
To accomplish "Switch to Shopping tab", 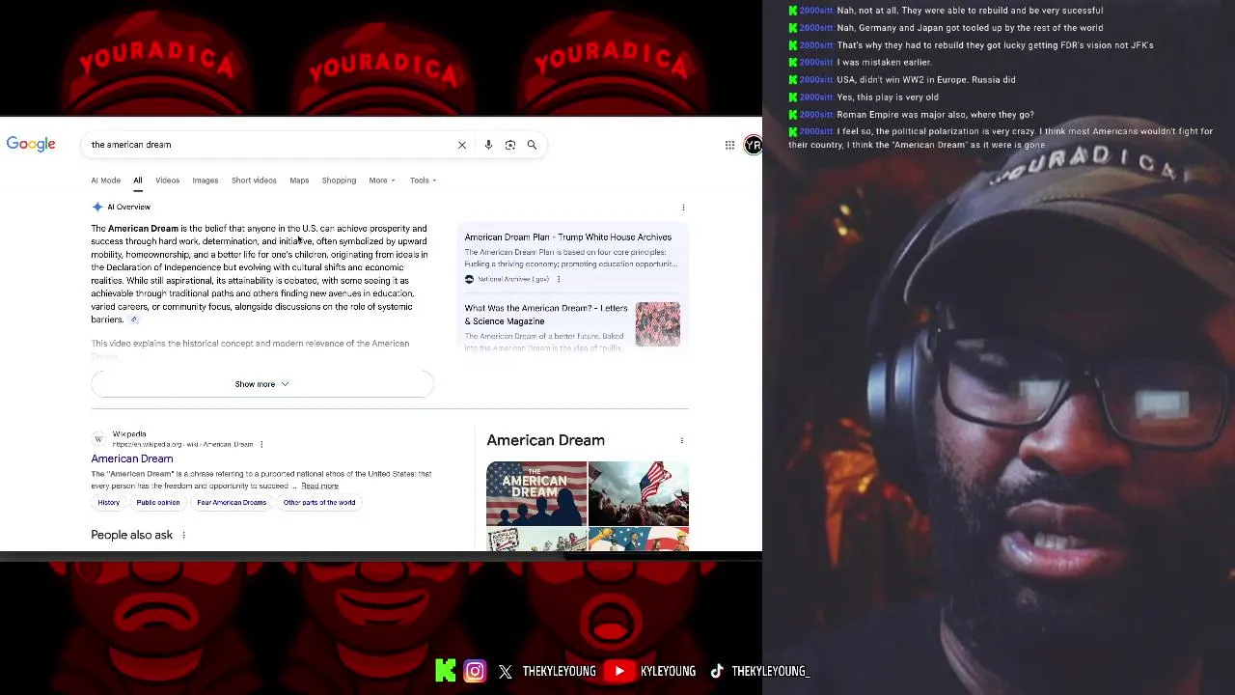I will (339, 181).
